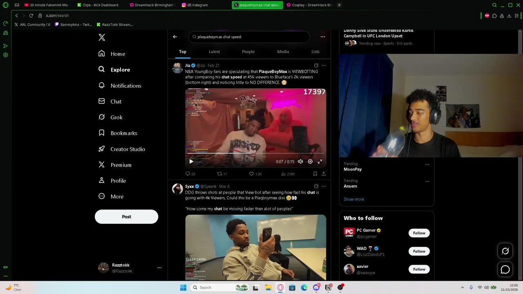Open Jiz's profile avatar
Screen dimensions: 523x294
click(x=177, y=68)
